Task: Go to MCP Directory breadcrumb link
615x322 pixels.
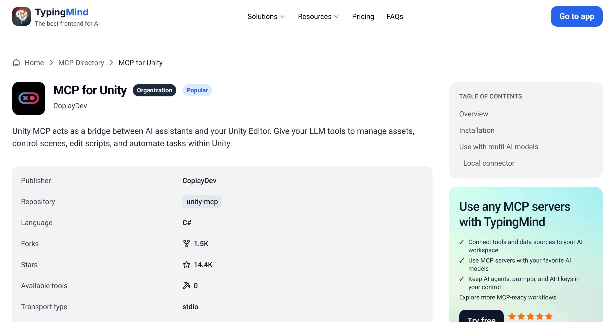Action: [81, 63]
